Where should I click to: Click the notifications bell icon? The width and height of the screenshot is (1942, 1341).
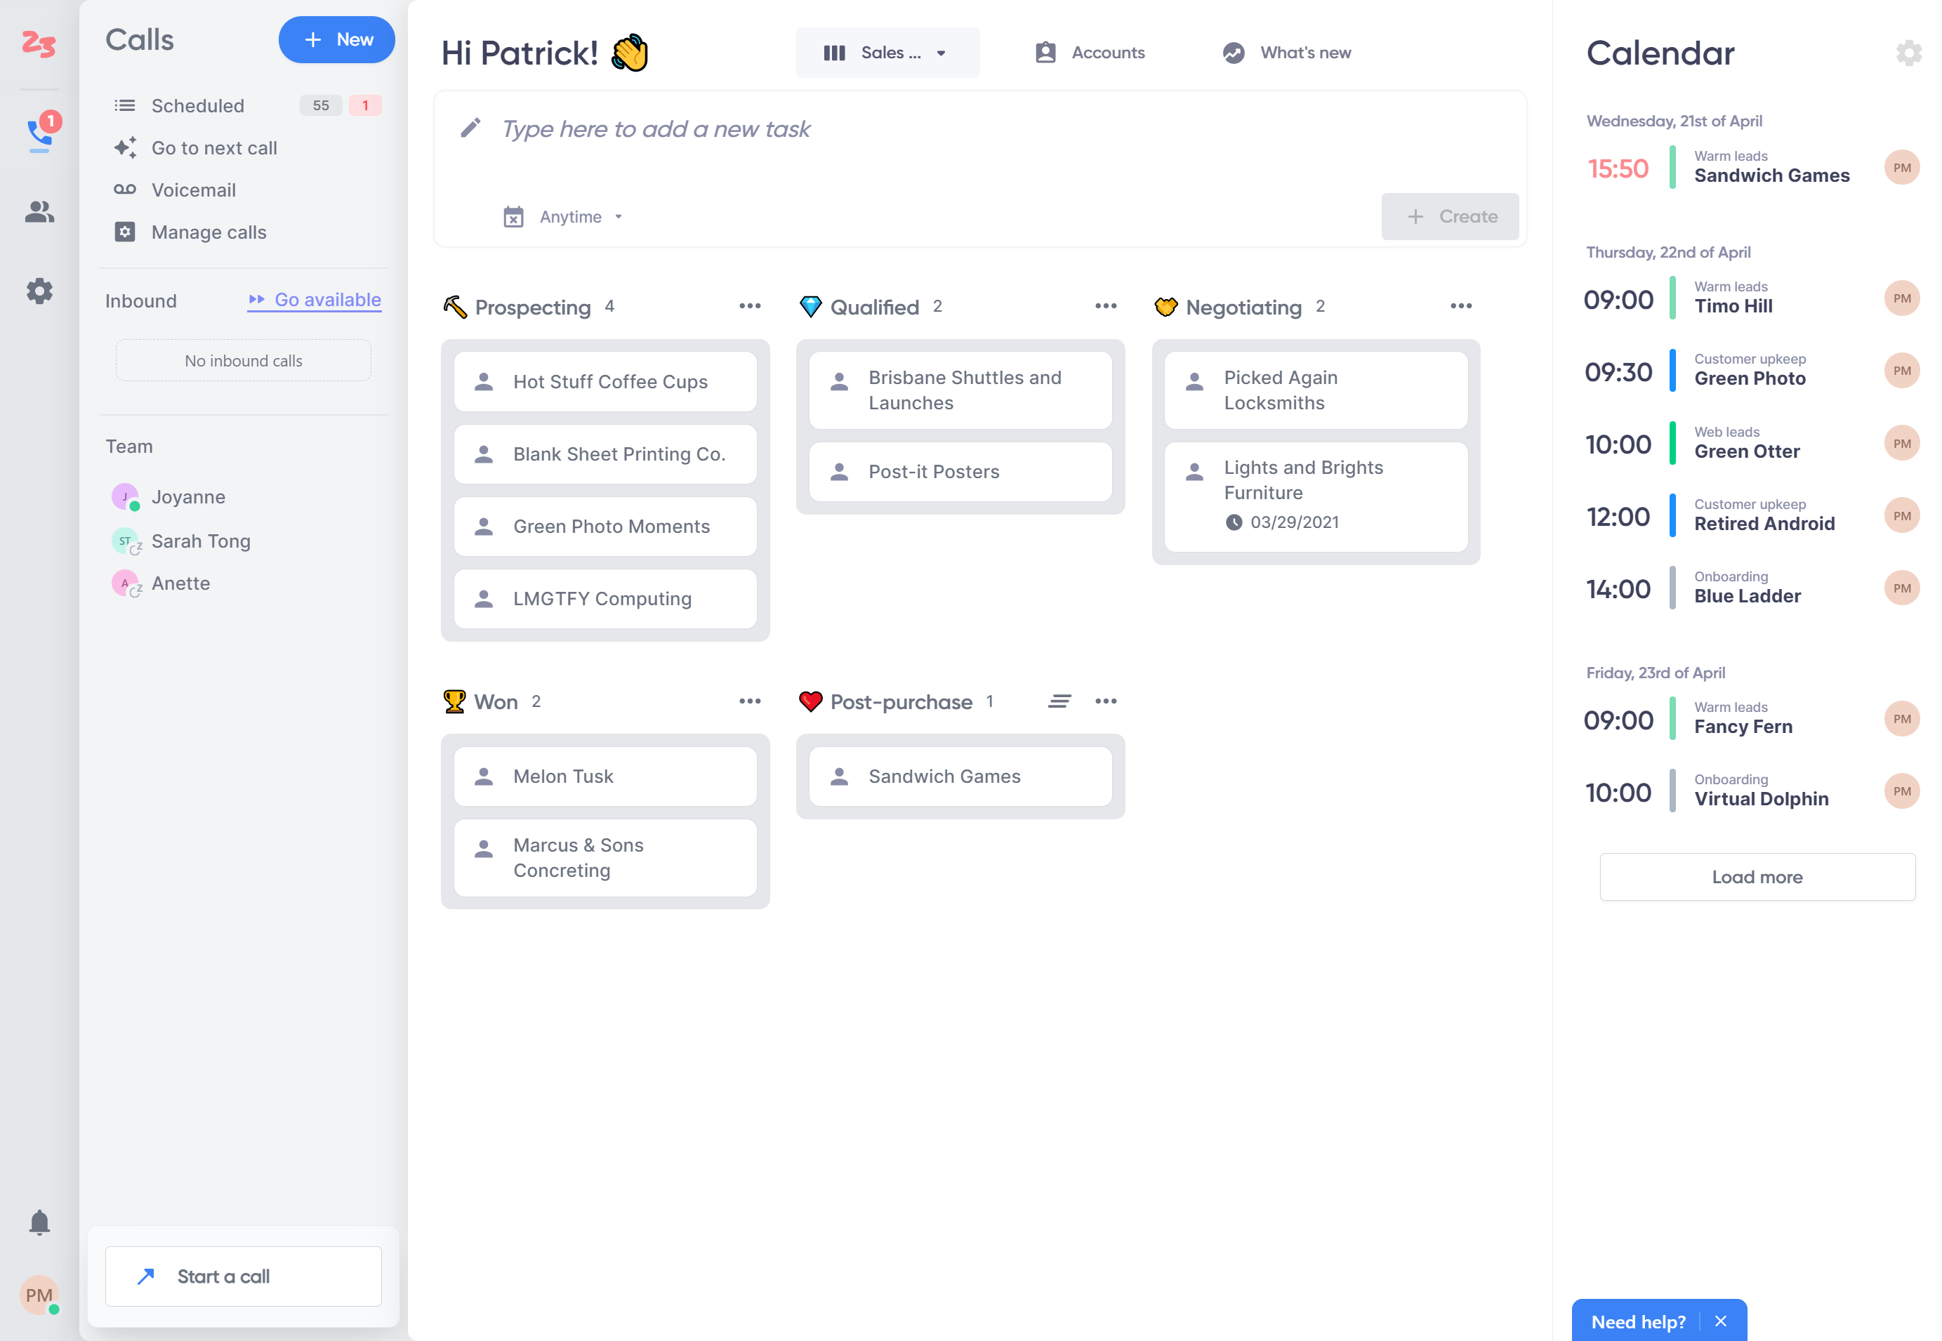39,1221
